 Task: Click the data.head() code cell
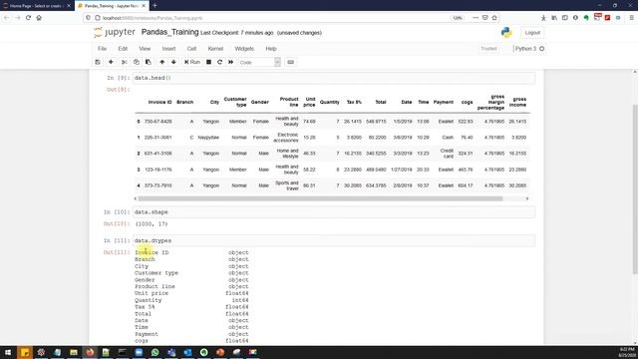tap(334, 78)
